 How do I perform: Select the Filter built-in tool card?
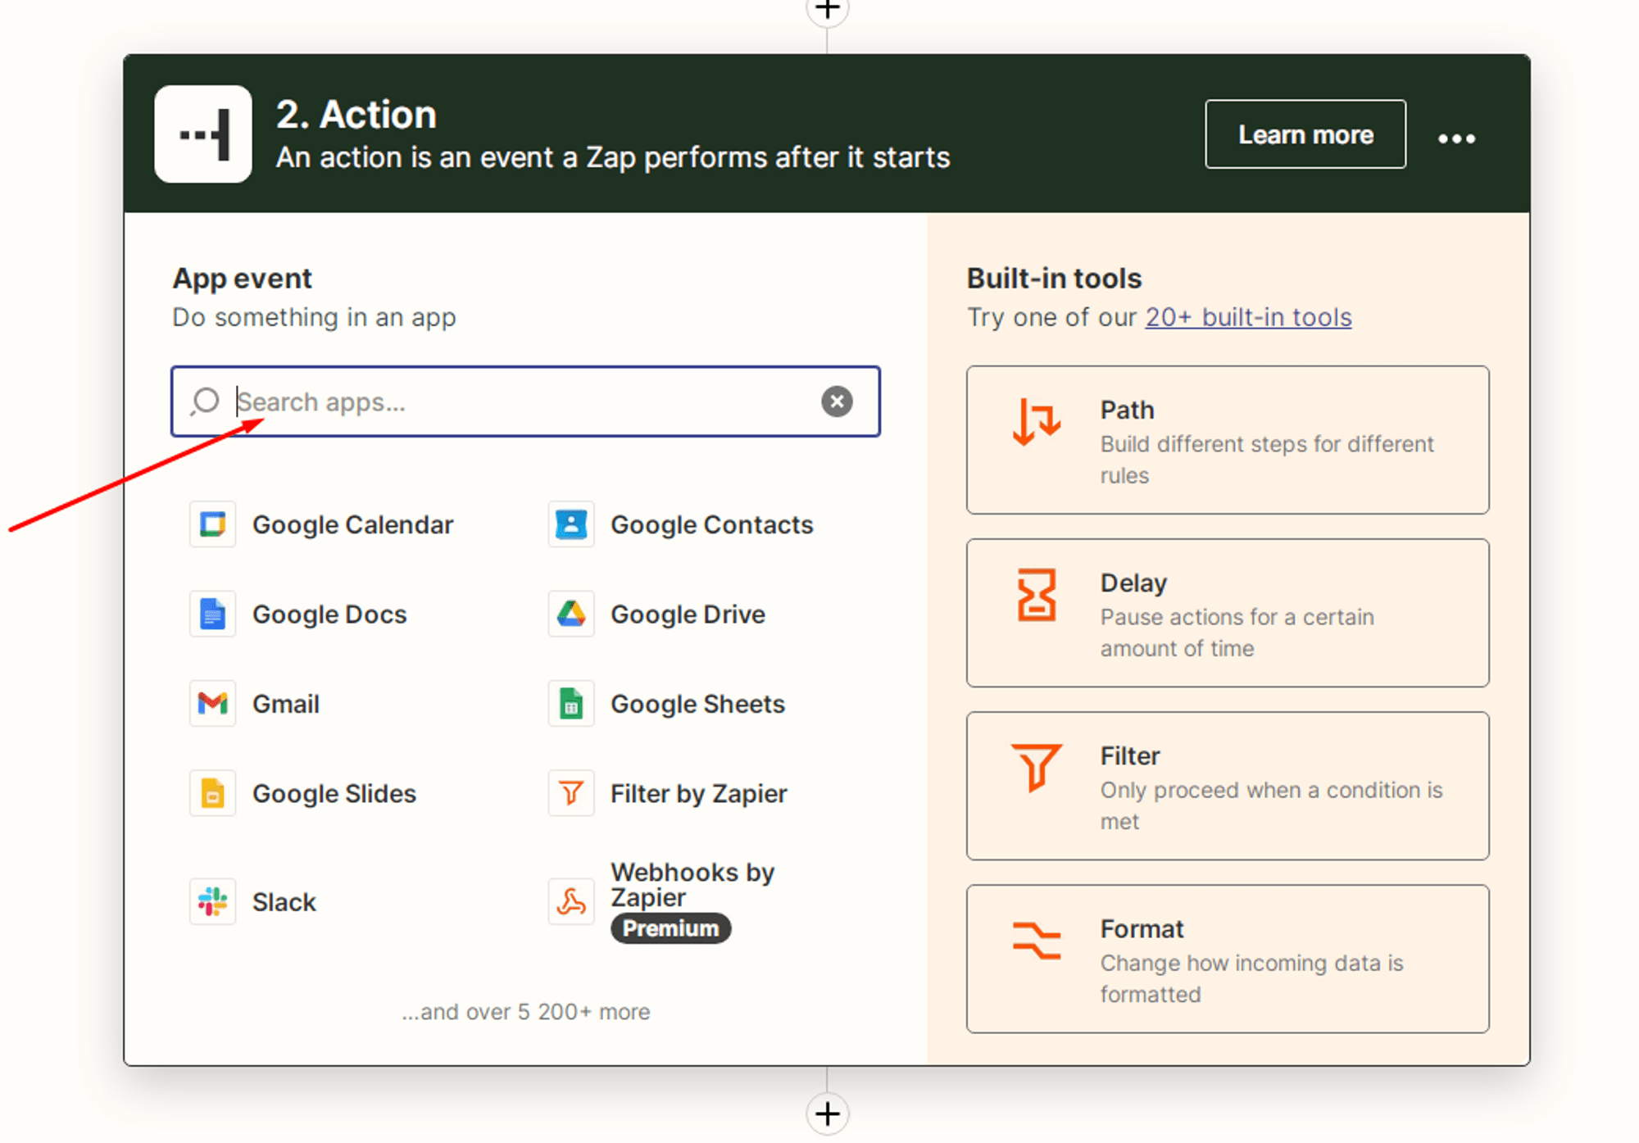(x=1228, y=786)
